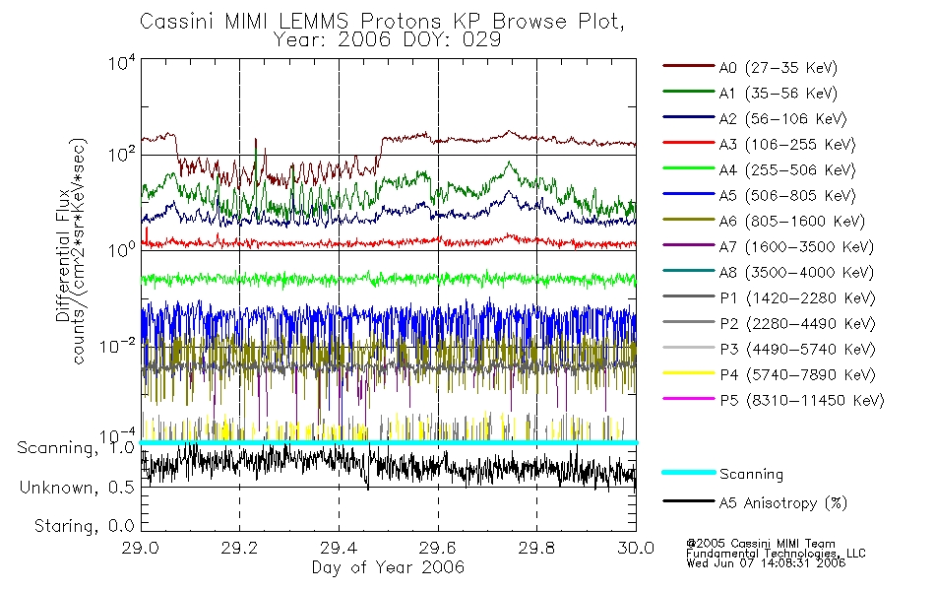Click the A8 (3500-4000 KeV) legend label

pos(796,273)
